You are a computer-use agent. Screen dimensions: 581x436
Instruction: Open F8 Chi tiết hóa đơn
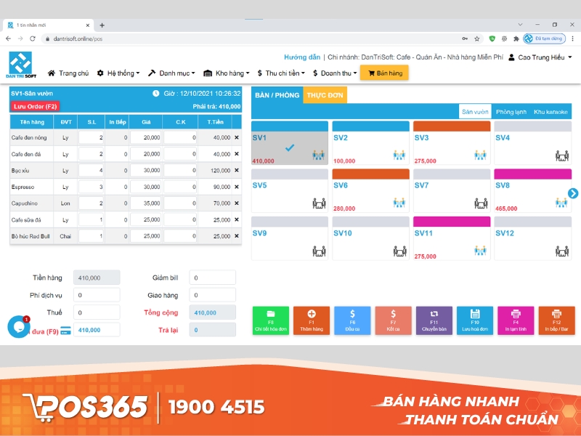tap(271, 320)
